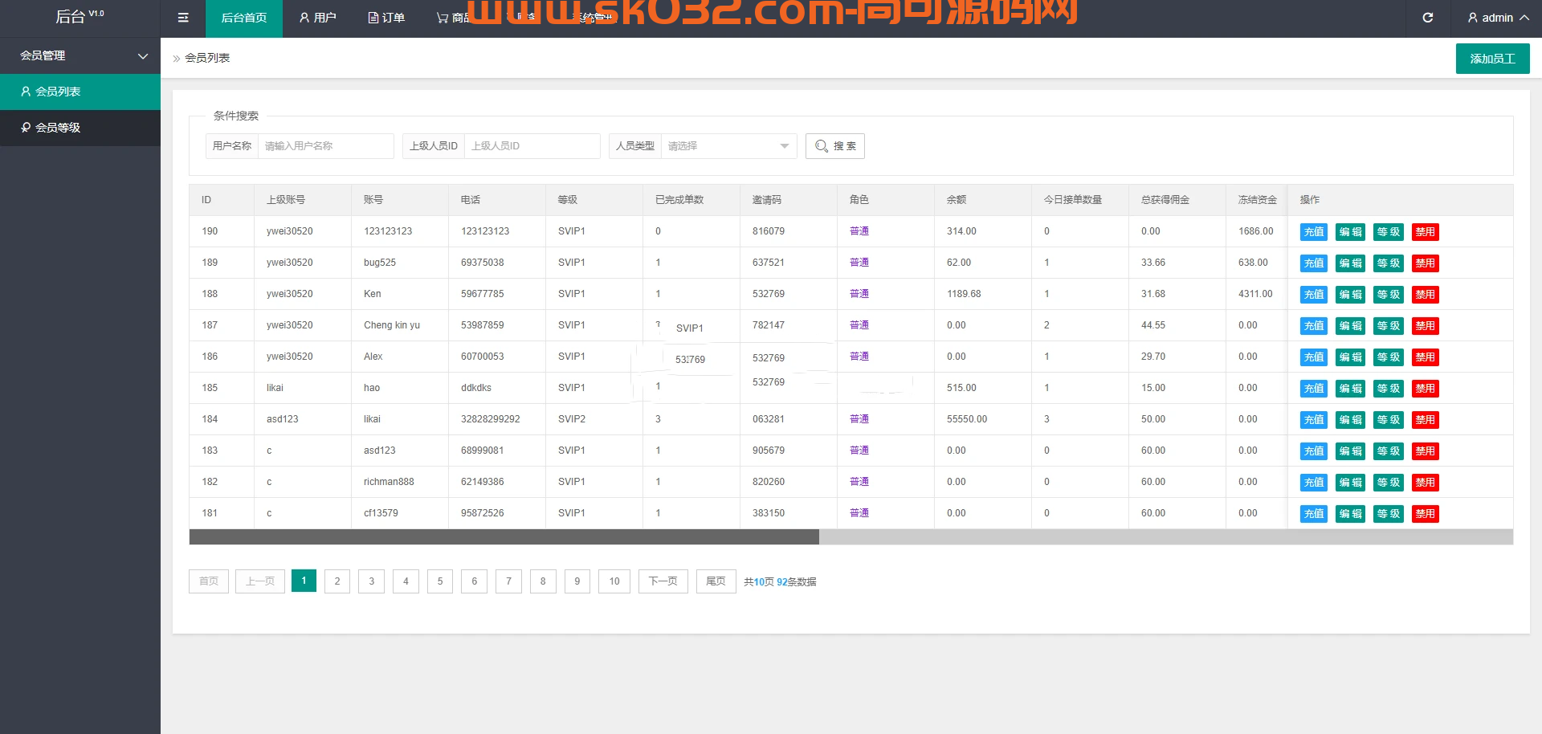Screen dimensions: 1542x734
Task: Click 等级 for user Ken
Action: [1389, 295]
